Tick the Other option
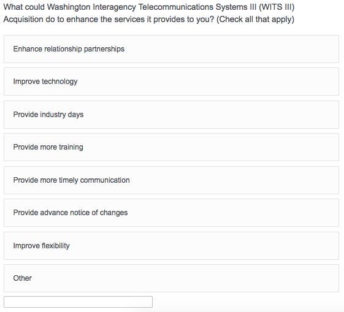344x312 pixels. point(171,278)
